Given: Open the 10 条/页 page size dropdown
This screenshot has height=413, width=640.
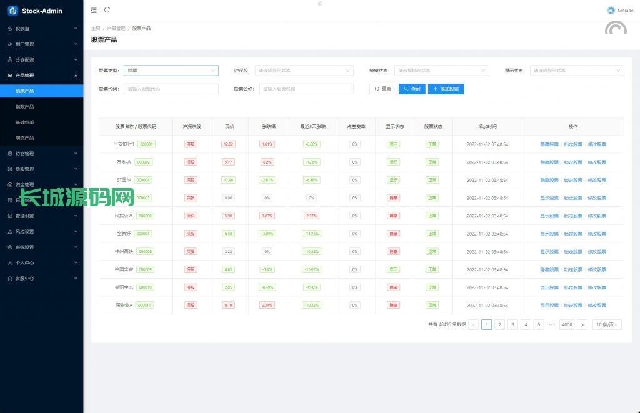Looking at the screenshot, I should click(606, 325).
